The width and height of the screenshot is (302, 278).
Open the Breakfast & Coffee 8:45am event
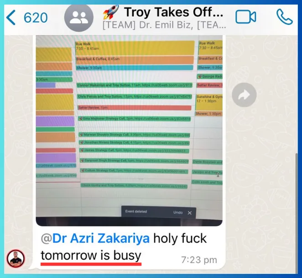pyautogui.click(x=135, y=60)
